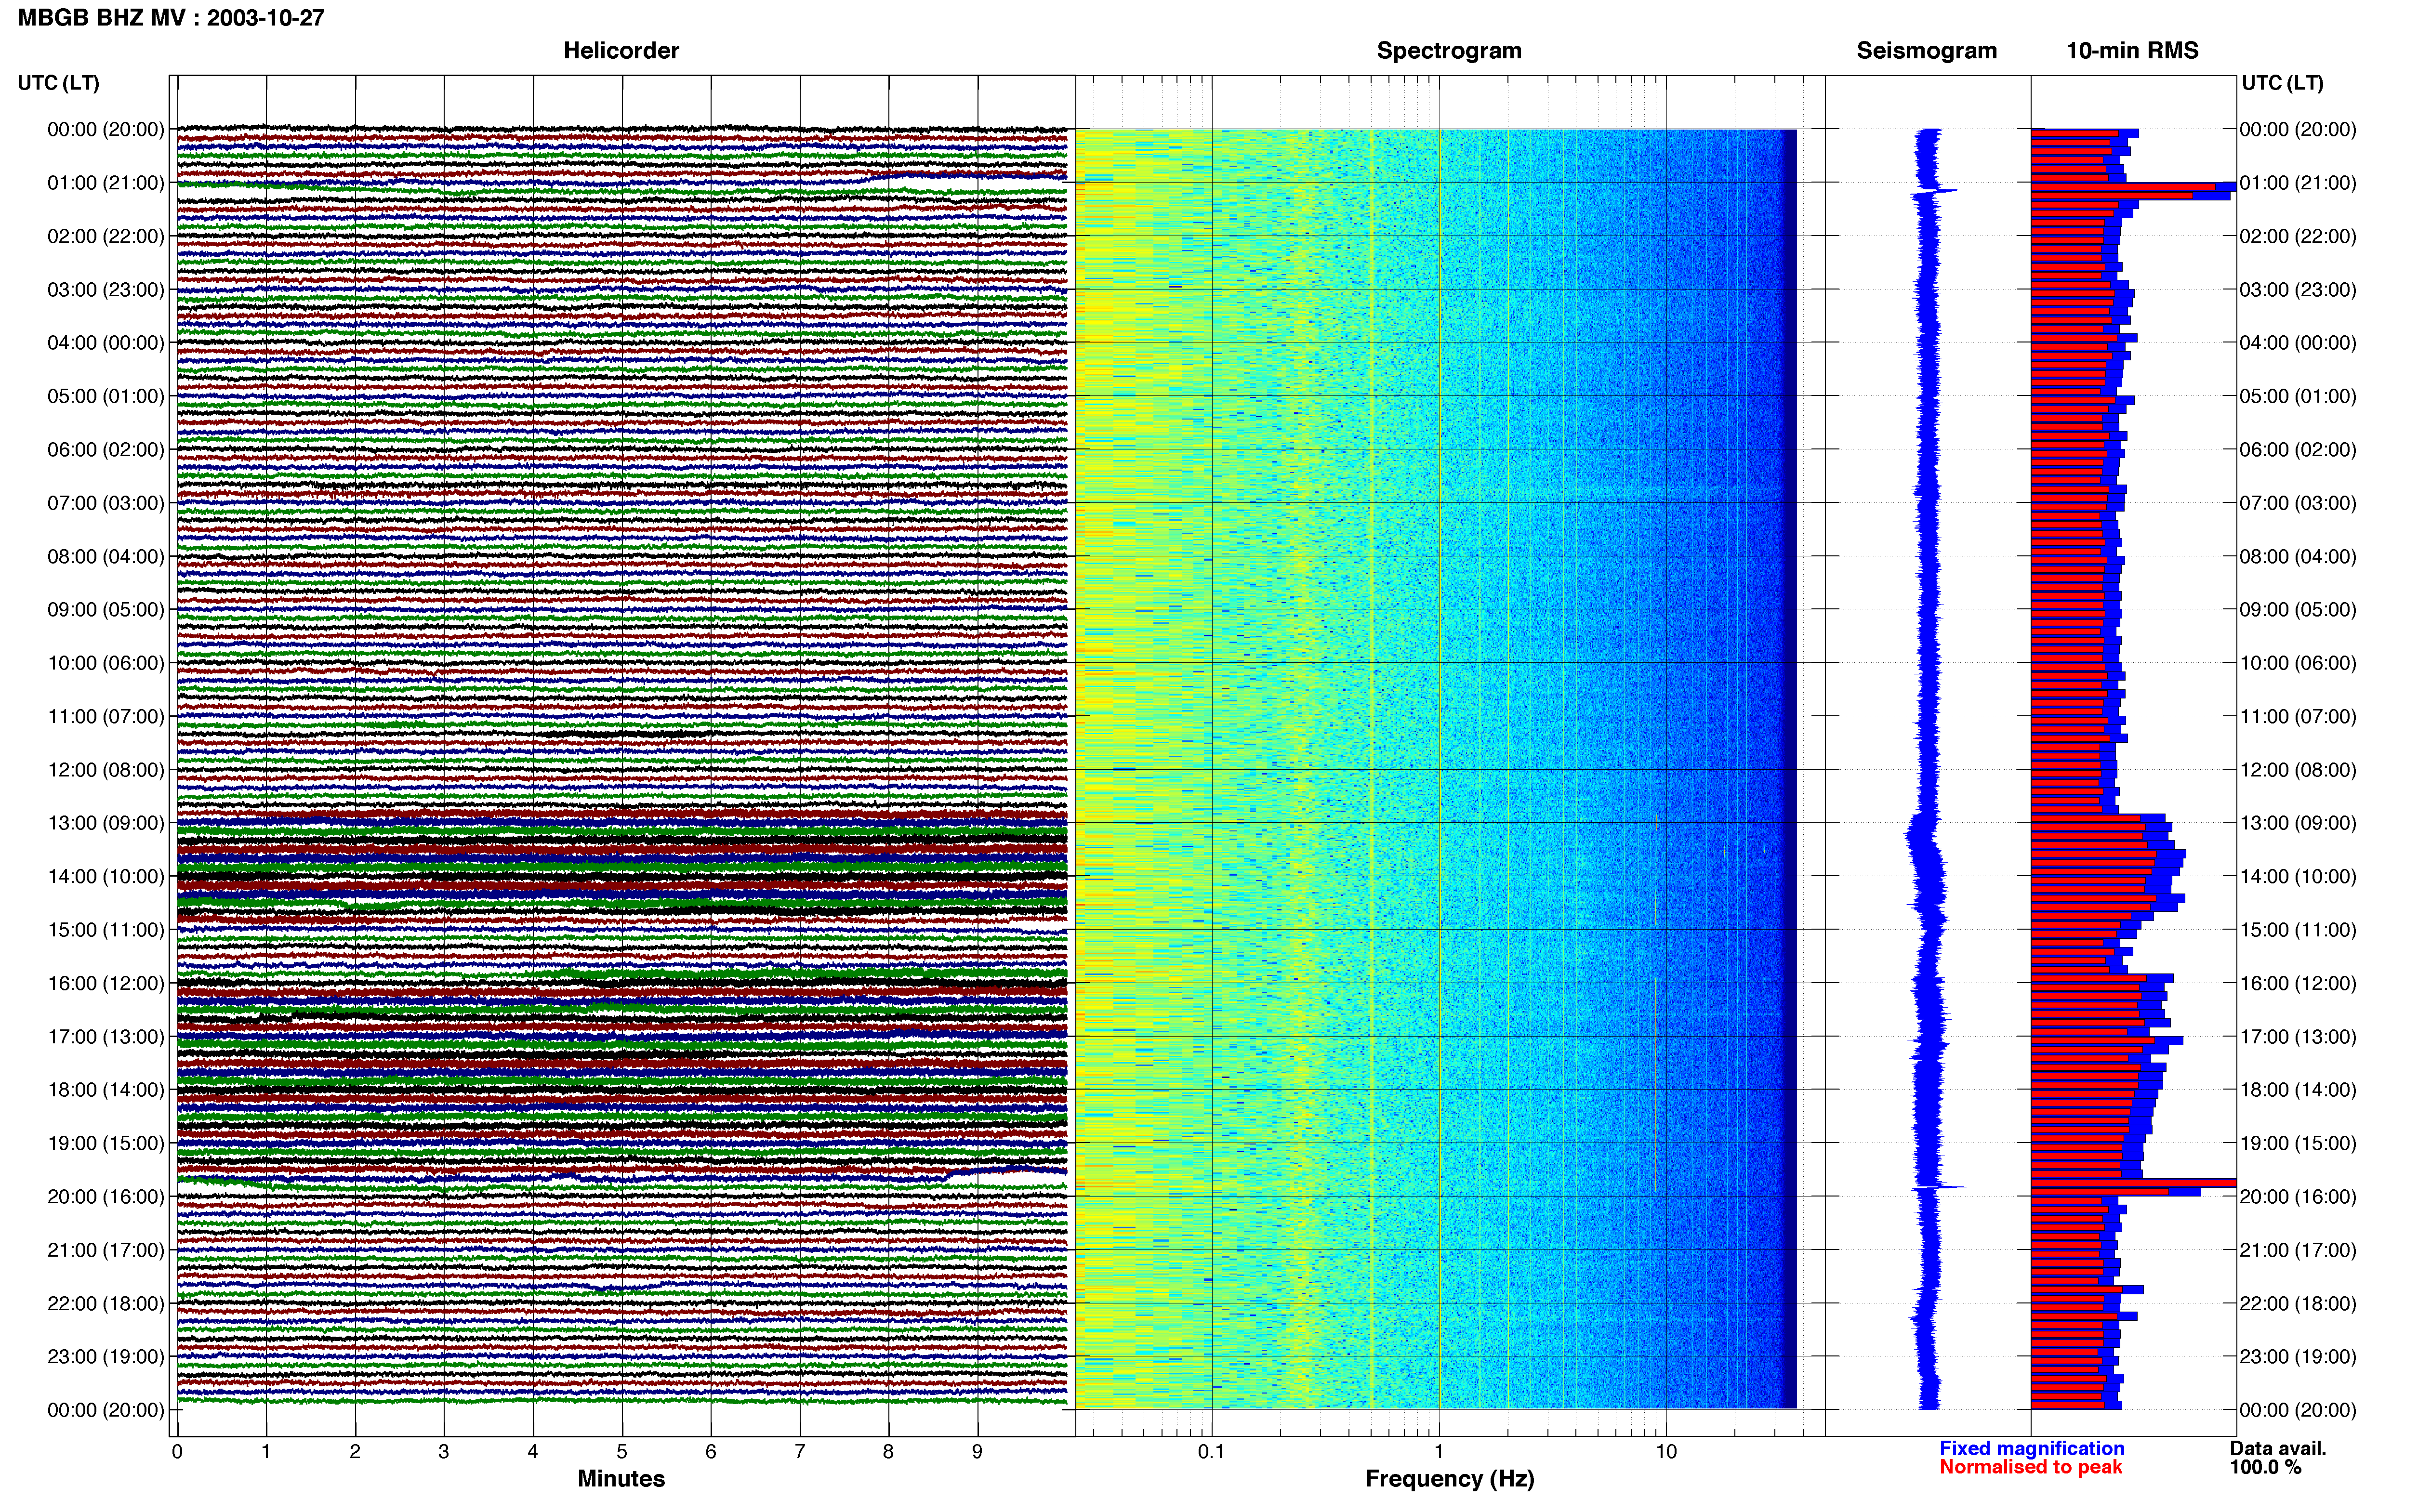Click the 'Spectrogram' panel heading
The height and width of the screenshot is (1512, 2418).
[1449, 50]
